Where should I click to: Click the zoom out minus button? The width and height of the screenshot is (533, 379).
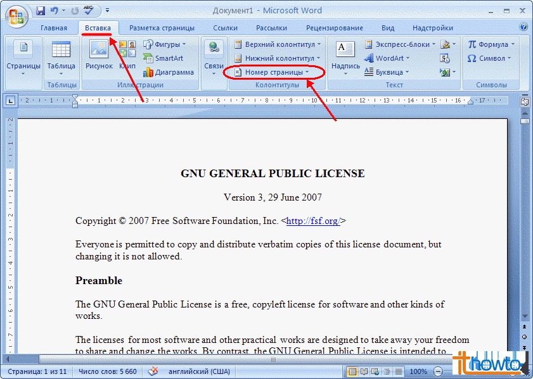(439, 371)
